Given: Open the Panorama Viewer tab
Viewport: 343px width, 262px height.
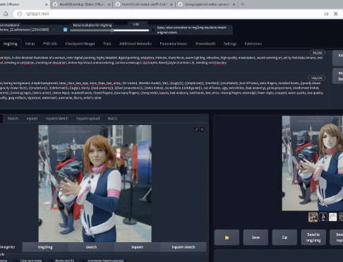Looking at the screenshot, I should (174, 44).
